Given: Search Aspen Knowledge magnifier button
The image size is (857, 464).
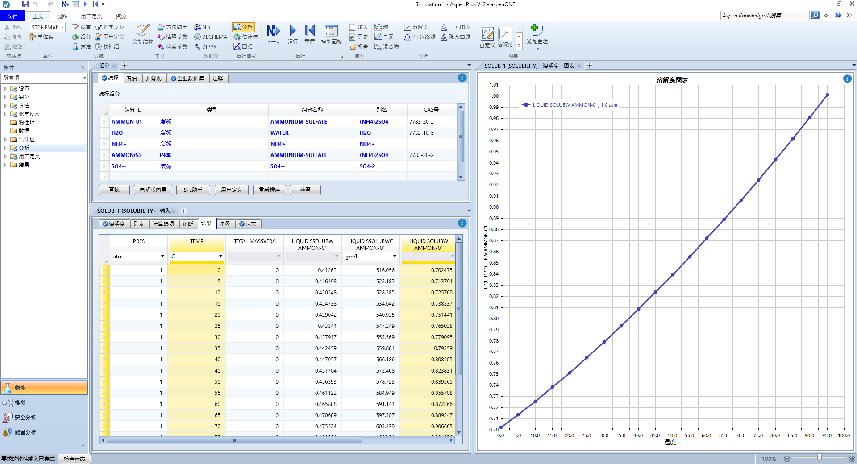Looking at the screenshot, I should pyautogui.click(x=815, y=15).
